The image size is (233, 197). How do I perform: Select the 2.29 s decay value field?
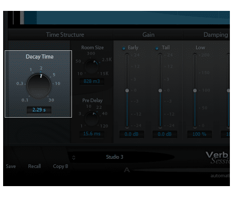(x=39, y=110)
